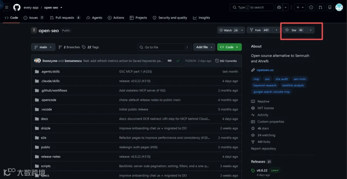Open the hamburger navigation menu
The image size is (347, 179).
(7, 8)
